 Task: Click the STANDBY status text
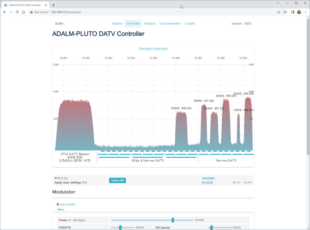click(208, 178)
